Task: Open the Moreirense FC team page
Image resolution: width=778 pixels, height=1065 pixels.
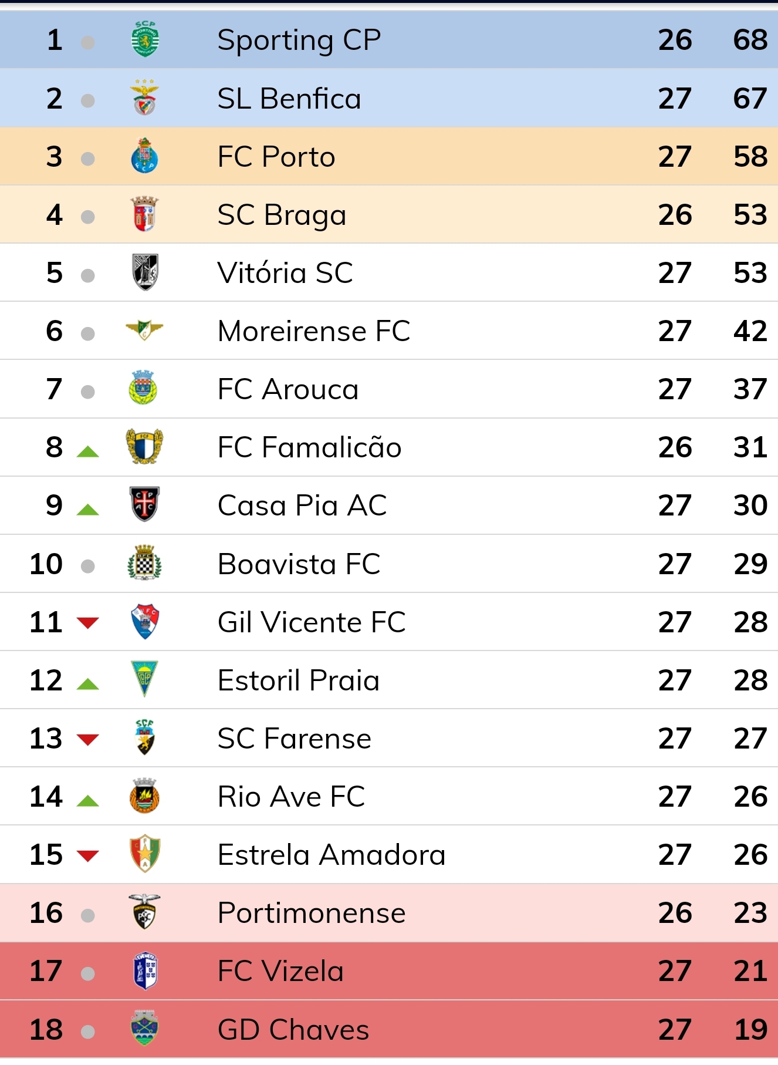Action: [314, 331]
